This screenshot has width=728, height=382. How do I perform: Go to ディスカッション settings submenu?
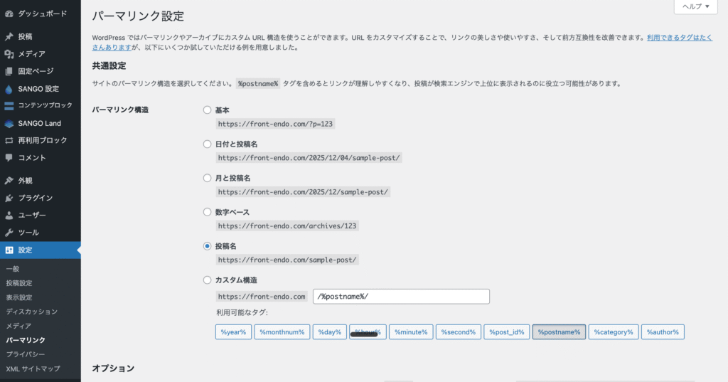(31, 312)
